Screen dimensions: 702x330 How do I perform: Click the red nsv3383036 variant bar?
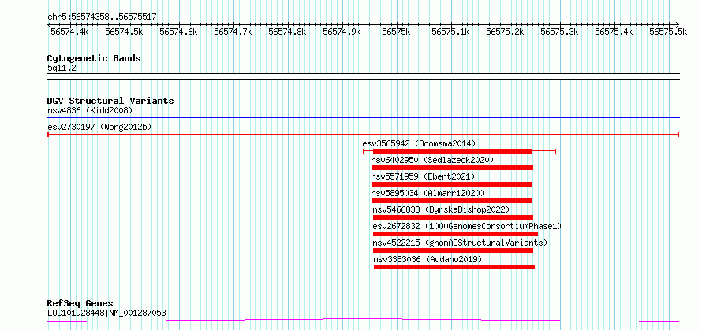(454, 267)
